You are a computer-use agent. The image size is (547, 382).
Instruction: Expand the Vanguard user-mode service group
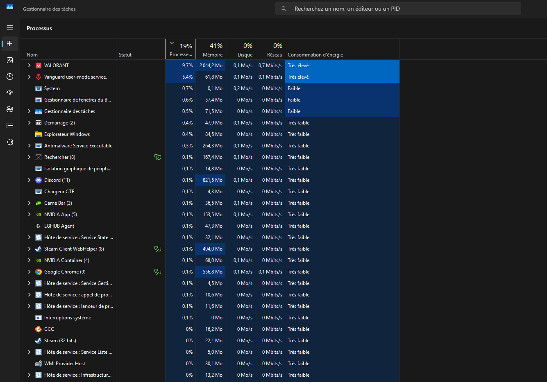[x=29, y=77]
